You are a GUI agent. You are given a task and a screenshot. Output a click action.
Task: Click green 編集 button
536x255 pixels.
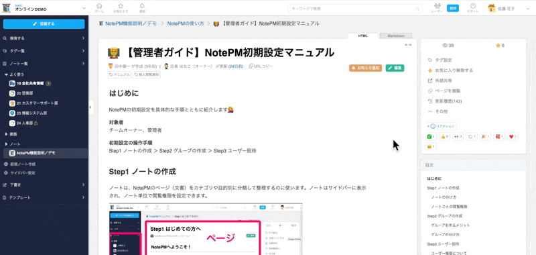(395, 68)
